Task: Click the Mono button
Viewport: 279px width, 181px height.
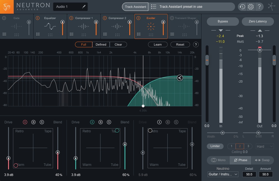Action: (218, 160)
